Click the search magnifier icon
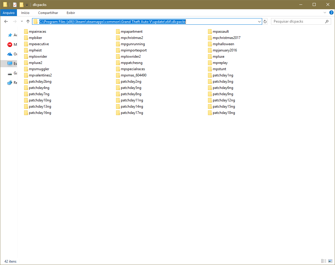 tap(327, 21)
